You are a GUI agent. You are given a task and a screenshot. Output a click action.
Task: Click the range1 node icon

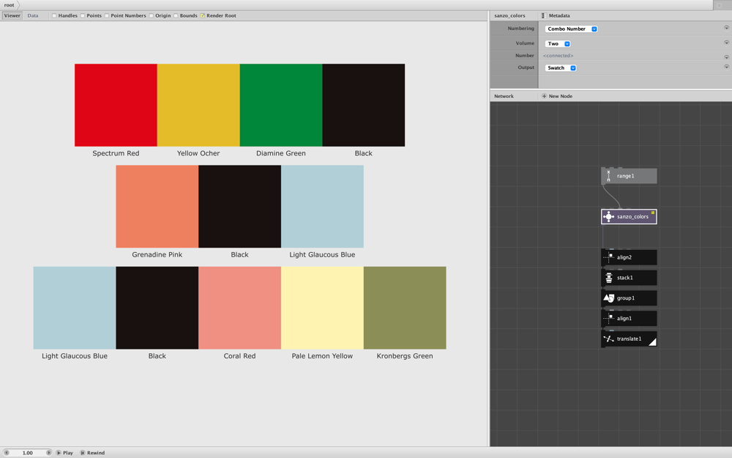[x=608, y=176]
